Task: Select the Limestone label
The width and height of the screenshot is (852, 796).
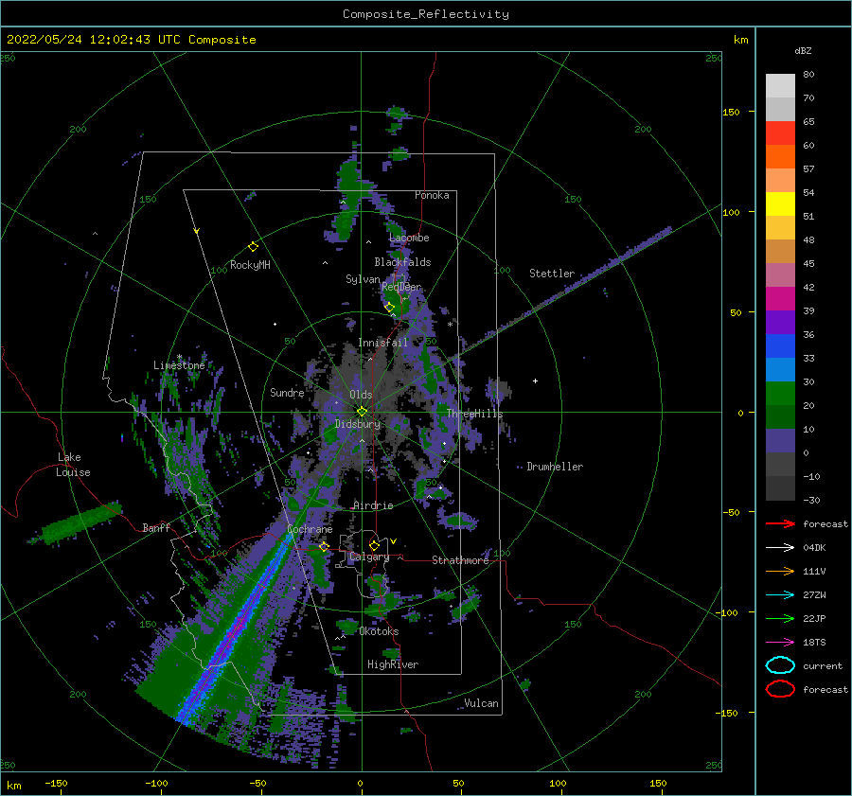Action: pyautogui.click(x=179, y=365)
